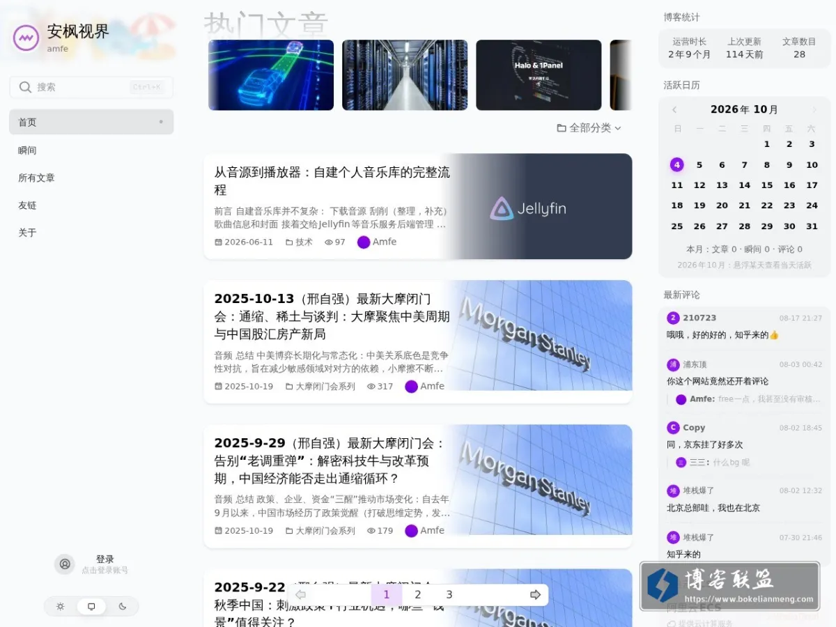Open the self-driving car featured thumbnail

(x=271, y=75)
